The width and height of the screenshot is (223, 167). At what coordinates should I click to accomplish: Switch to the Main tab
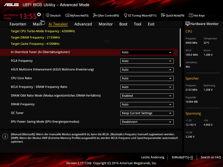[x=37, y=24]
